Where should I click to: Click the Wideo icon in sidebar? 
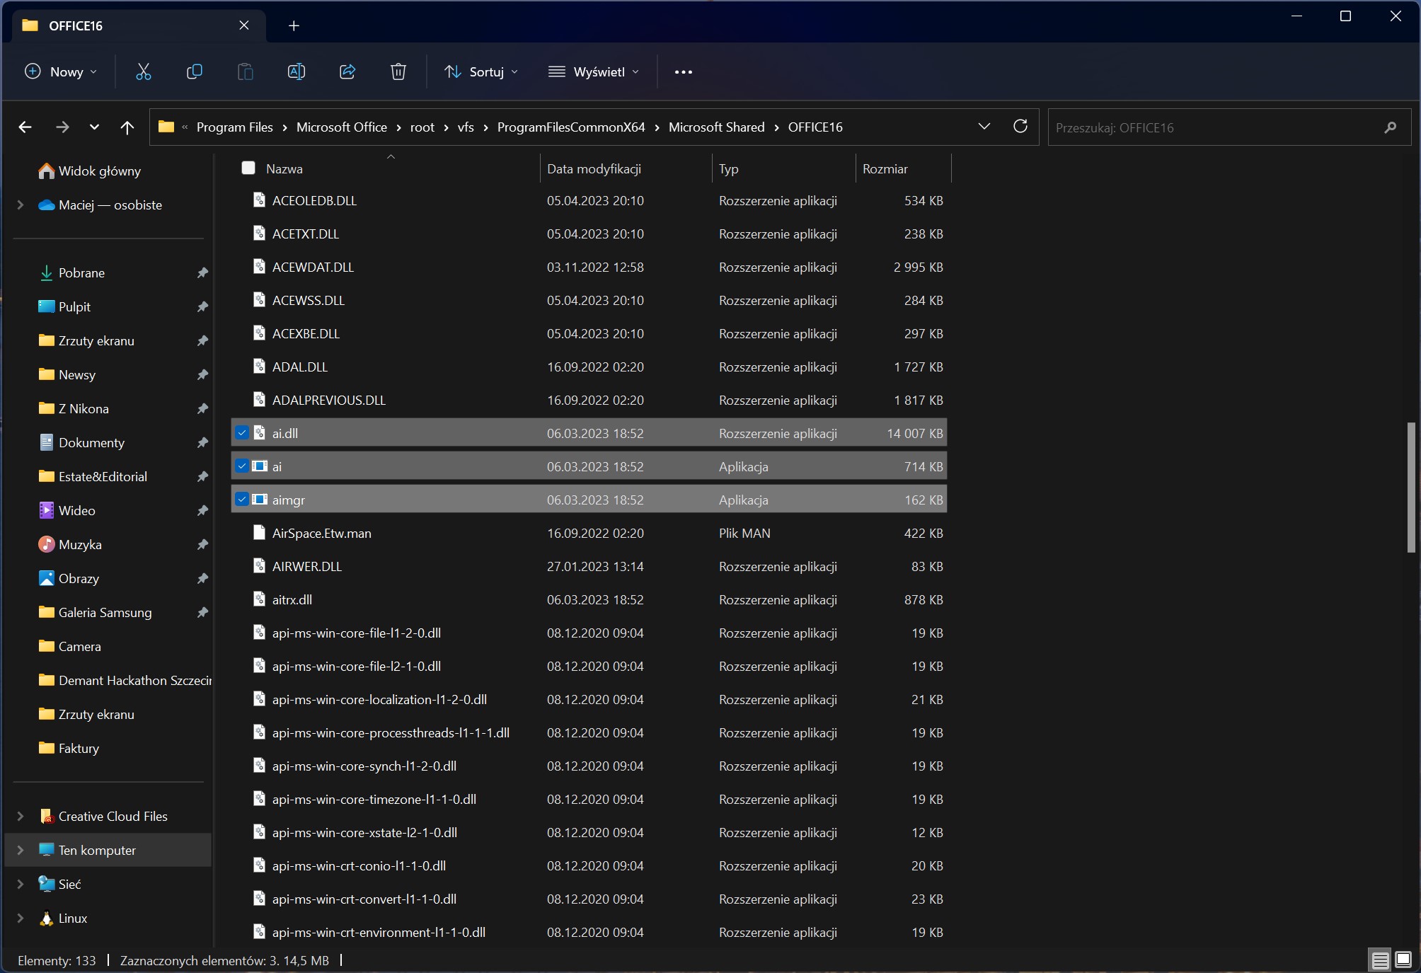(x=47, y=510)
